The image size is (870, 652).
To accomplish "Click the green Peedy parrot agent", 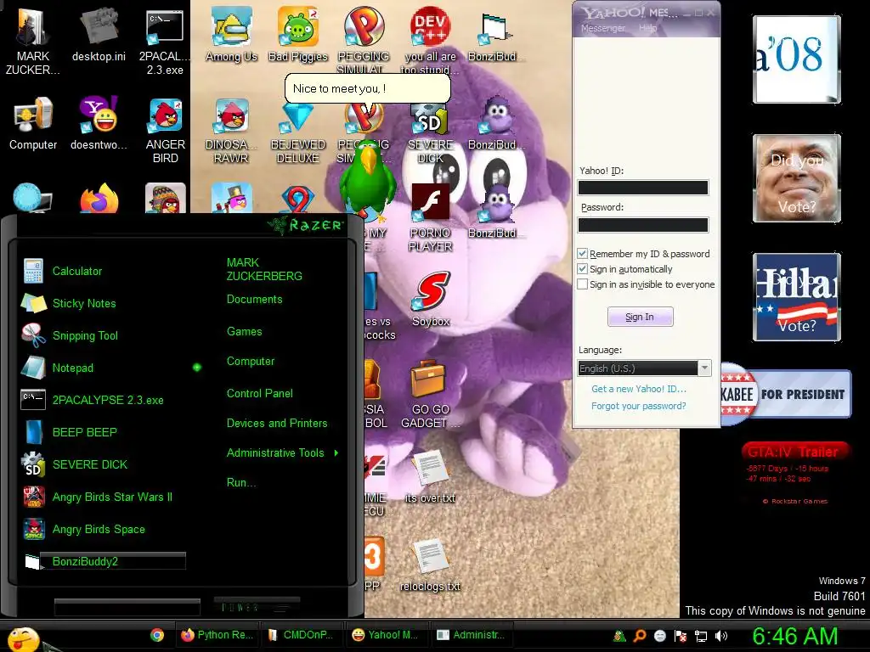I will tap(367, 181).
